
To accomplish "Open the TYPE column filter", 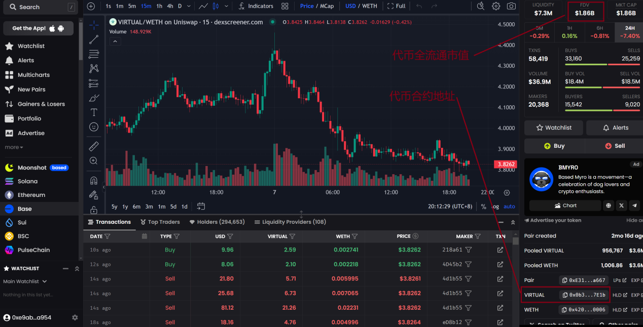I will click(176, 236).
